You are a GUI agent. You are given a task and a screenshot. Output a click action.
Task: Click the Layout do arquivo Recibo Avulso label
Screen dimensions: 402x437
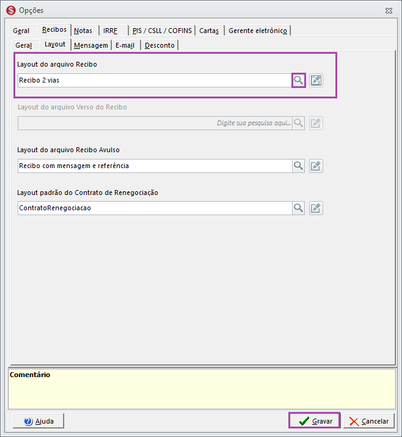(68, 150)
